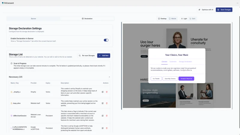Delete the Google reCAPTCHA entry

point(107,128)
